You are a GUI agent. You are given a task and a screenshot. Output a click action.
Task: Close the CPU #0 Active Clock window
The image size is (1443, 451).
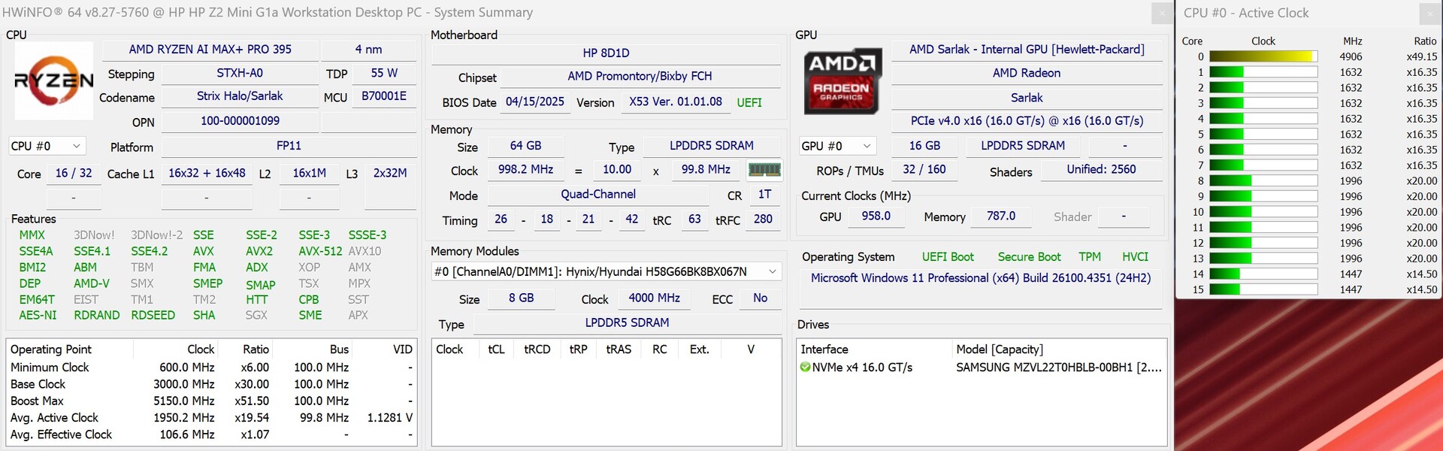pyautogui.click(x=1429, y=13)
